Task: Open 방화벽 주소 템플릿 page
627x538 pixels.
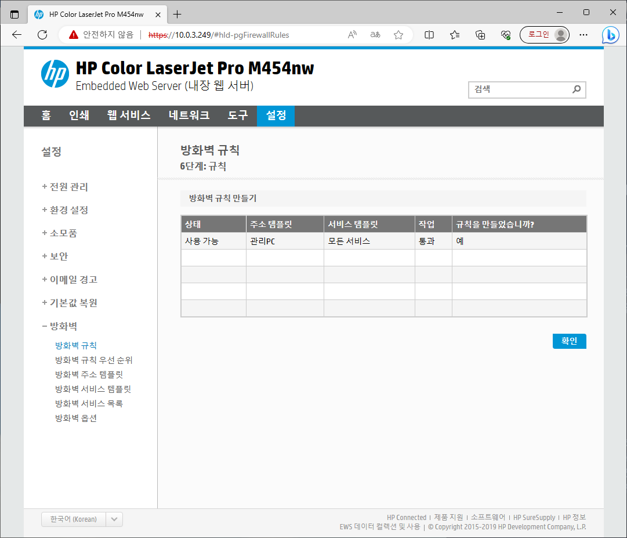Action: point(89,374)
